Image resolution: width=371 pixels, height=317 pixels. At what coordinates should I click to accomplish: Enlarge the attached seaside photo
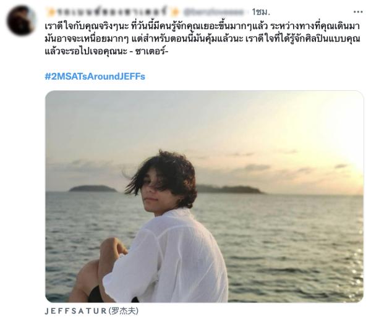(204, 197)
